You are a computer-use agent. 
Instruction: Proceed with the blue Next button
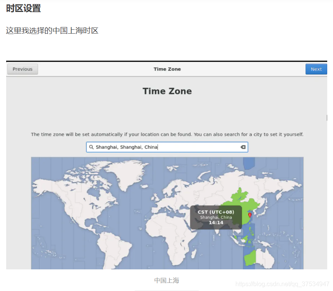316,69
